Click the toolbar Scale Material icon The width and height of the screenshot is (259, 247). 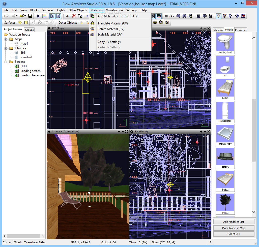click(x=167, y=22)
